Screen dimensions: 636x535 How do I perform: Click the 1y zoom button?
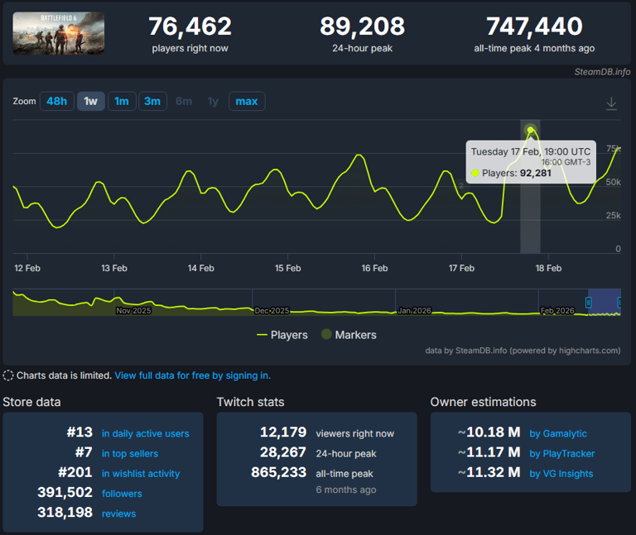(x=213, y=101)
